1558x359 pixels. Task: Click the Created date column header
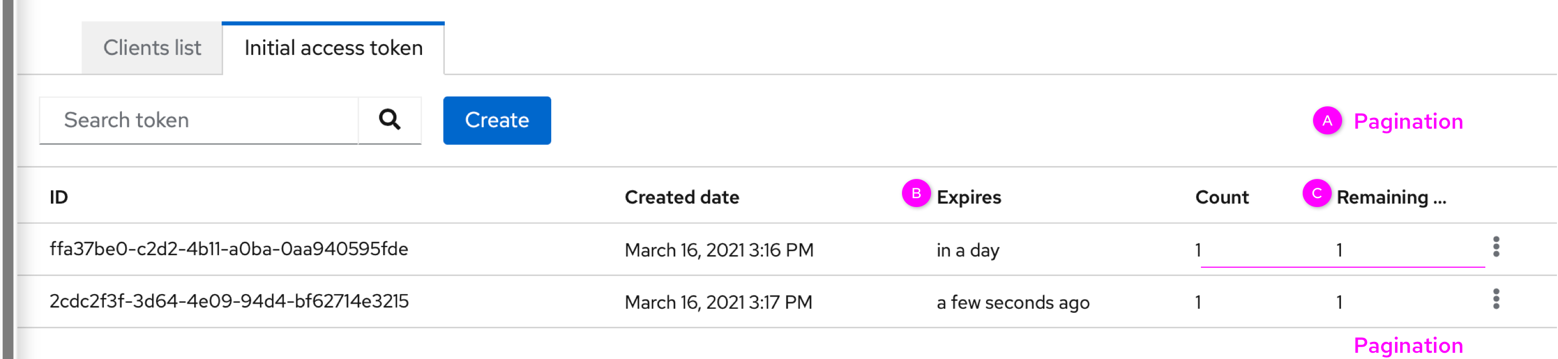click(681, 197)
